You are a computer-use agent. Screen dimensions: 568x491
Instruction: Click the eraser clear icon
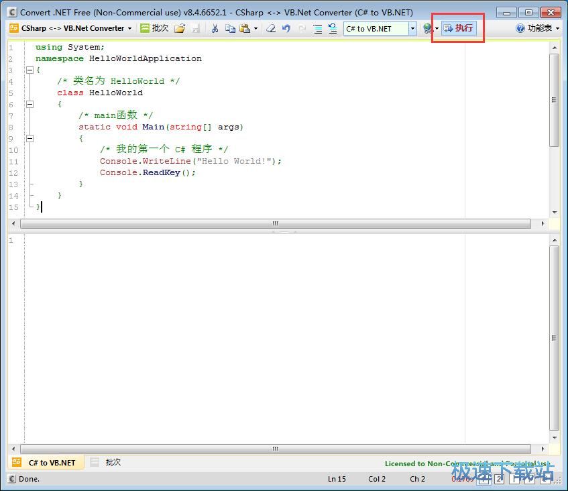coord(271,28)
